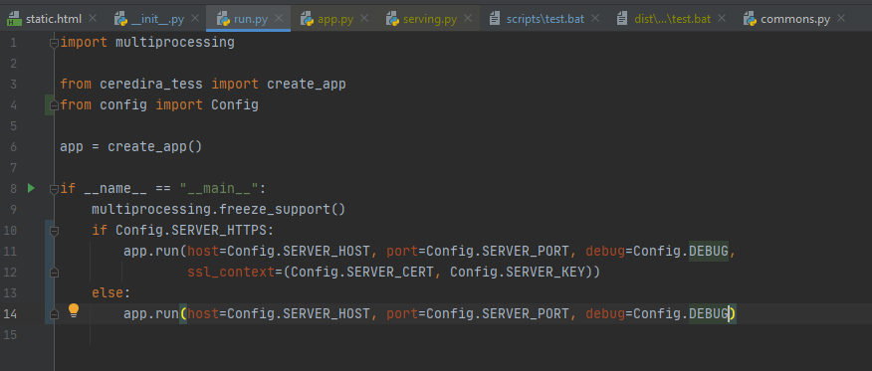Image resolution: width=872 pixels, height=371 pixels.
Task: Toggle fold marker at line 4
Action: point(54,104)
